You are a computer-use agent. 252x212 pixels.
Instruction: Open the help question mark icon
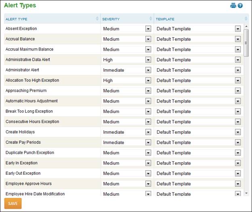click(240, 6)
